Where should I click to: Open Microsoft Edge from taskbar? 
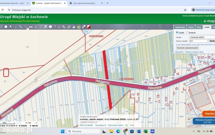[118, 131]
